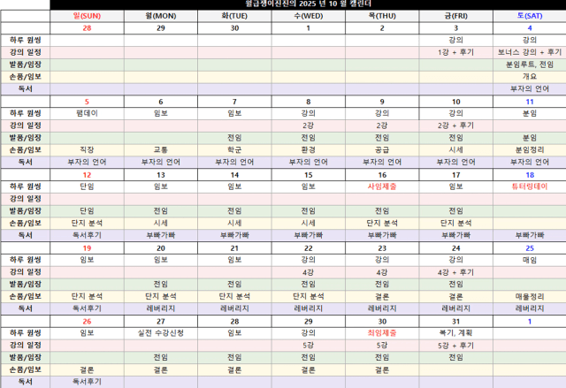Select the '학군' cell

tap(234, 149)
